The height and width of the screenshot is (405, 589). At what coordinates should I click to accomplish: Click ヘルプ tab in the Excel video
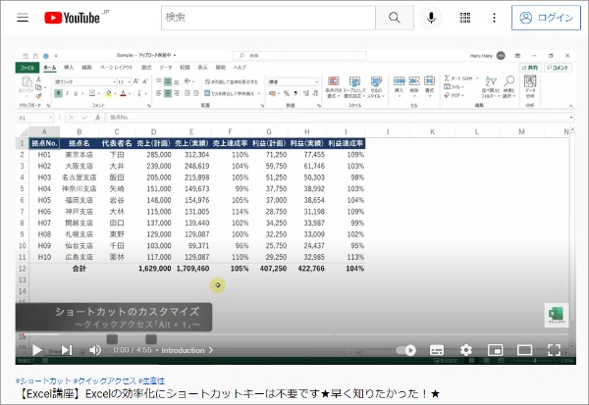tap(240, 68)
